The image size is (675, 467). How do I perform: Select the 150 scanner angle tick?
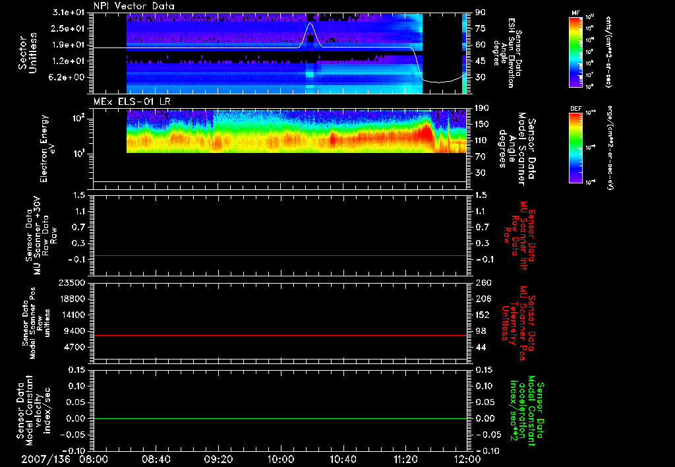click(x=482, y=125)
